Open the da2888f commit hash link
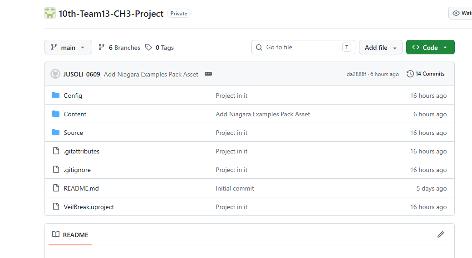The width and height of the screenshot is (472, 258). [x=356, y=74]
